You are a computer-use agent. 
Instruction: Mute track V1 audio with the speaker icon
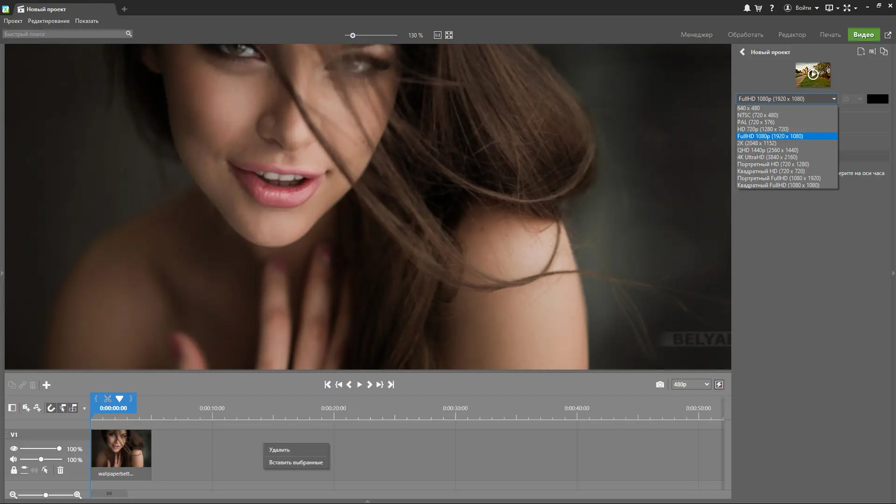point(13,460)
